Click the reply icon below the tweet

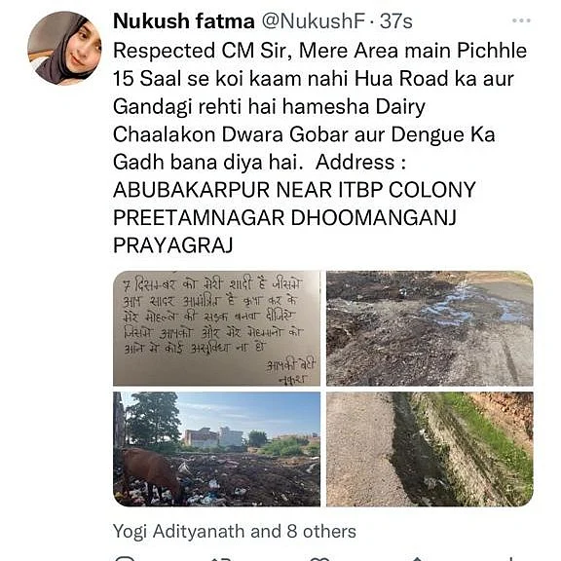[124, 558]
